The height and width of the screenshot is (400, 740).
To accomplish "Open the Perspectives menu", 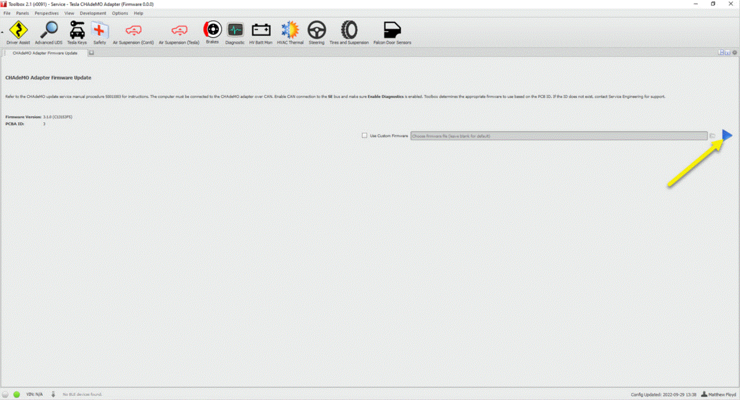I will tap(46, 13).
